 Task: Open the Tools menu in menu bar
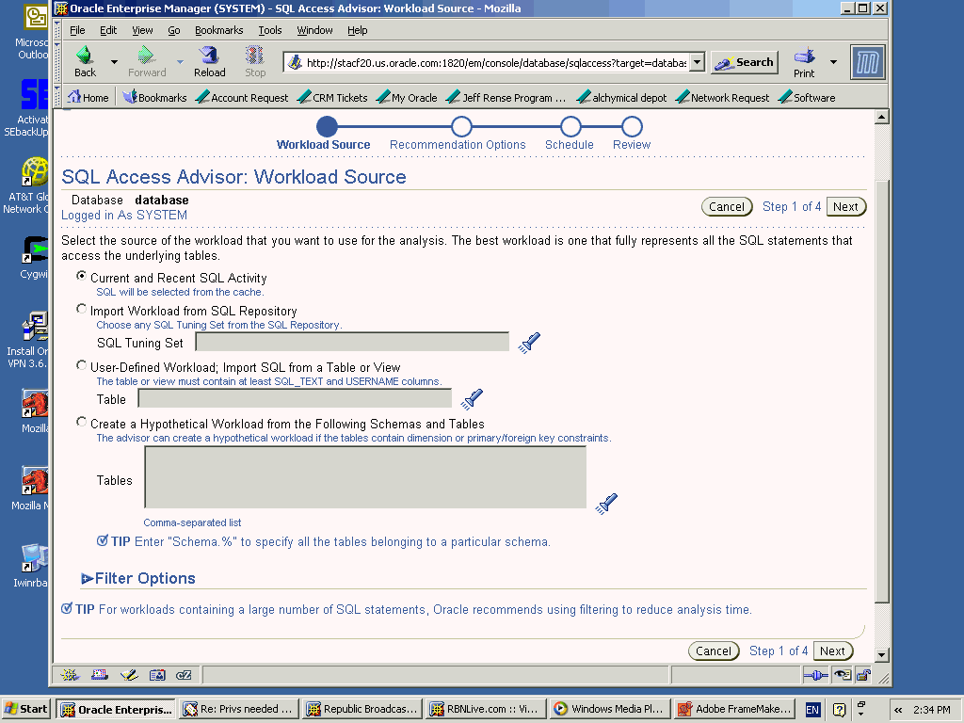pyautogui.click(x=270, y=30)
